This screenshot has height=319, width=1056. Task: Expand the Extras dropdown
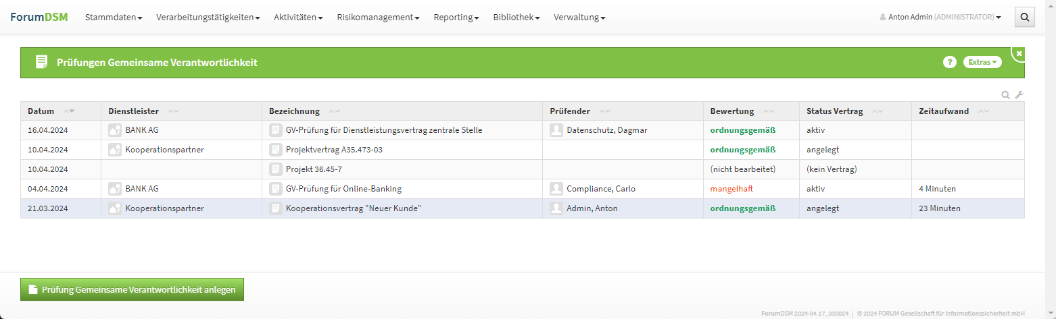click(x=982, y=62)
